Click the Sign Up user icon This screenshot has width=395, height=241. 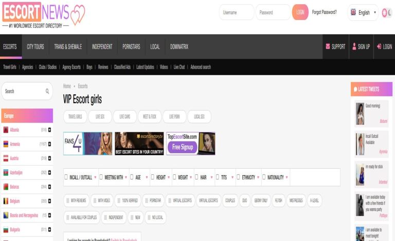tap(354, 47)
